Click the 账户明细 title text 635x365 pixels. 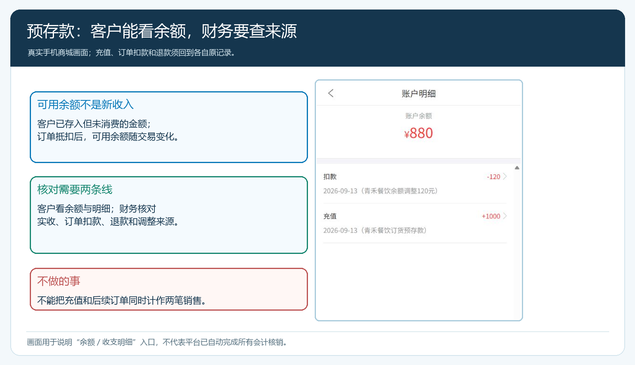point(419,94)
